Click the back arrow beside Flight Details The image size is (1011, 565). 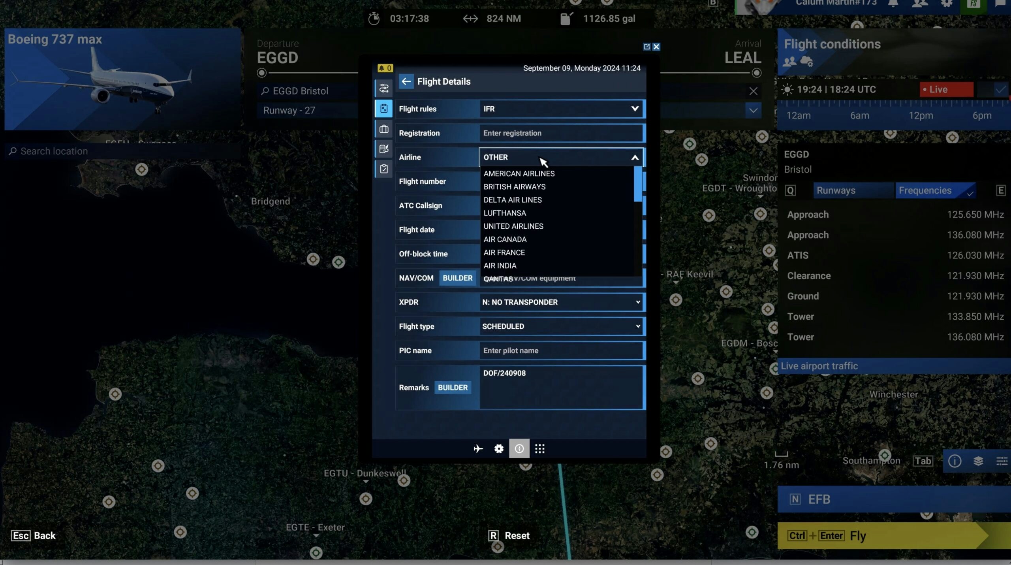pos(406,81)
